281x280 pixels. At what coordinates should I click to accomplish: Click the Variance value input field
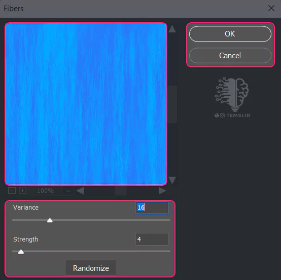[x=152, y=208]
